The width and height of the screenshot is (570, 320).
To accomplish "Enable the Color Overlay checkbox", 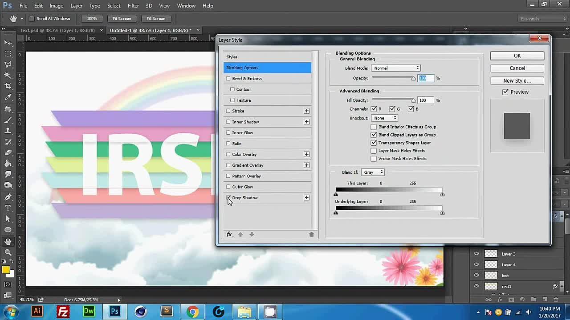I will pyautogui.click(x=228, y=154).
